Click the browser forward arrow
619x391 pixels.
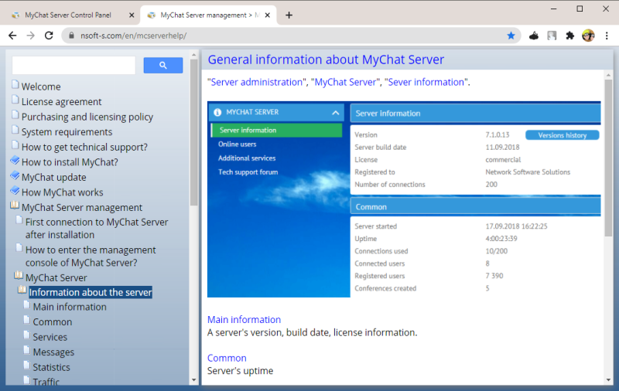(30, 36)
